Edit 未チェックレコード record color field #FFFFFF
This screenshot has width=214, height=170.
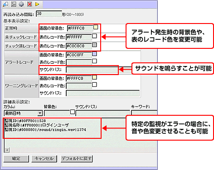point(79,37)
